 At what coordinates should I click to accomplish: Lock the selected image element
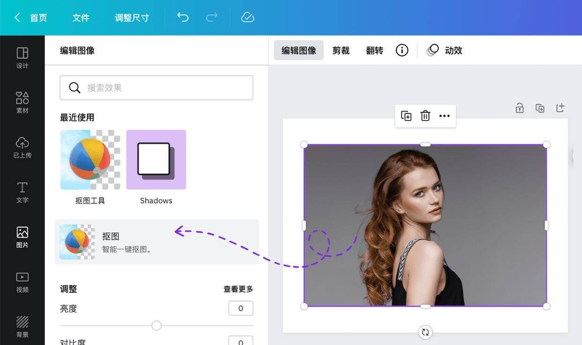click(x=519, y=108)
